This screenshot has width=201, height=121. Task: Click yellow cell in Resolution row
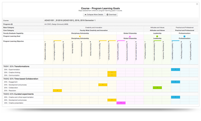[57, 91]
